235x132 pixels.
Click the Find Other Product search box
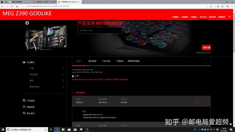click(100, 30)
